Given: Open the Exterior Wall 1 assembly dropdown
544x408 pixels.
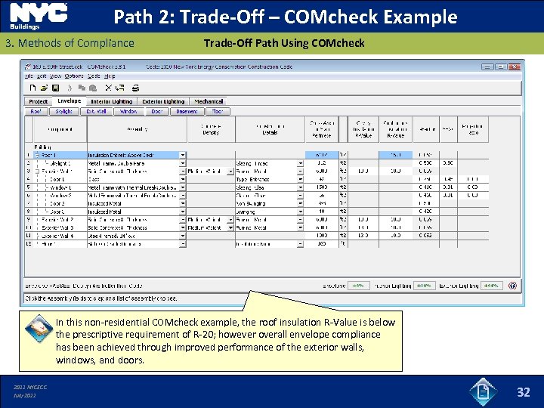Looking at the screenshot, I should coord(183,171).
